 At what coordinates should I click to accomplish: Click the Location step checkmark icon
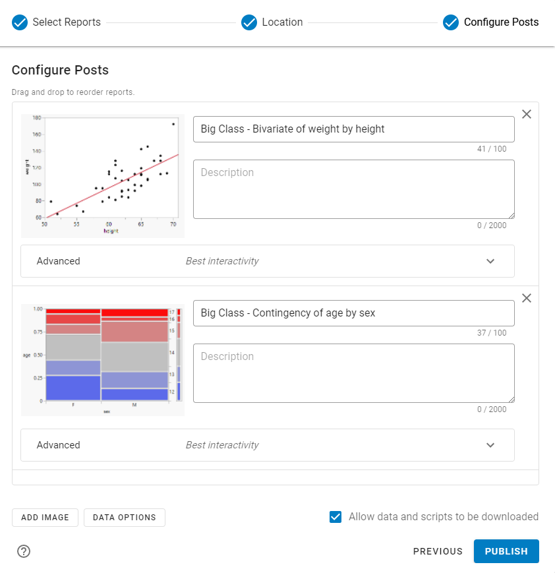tap(249, 22)
